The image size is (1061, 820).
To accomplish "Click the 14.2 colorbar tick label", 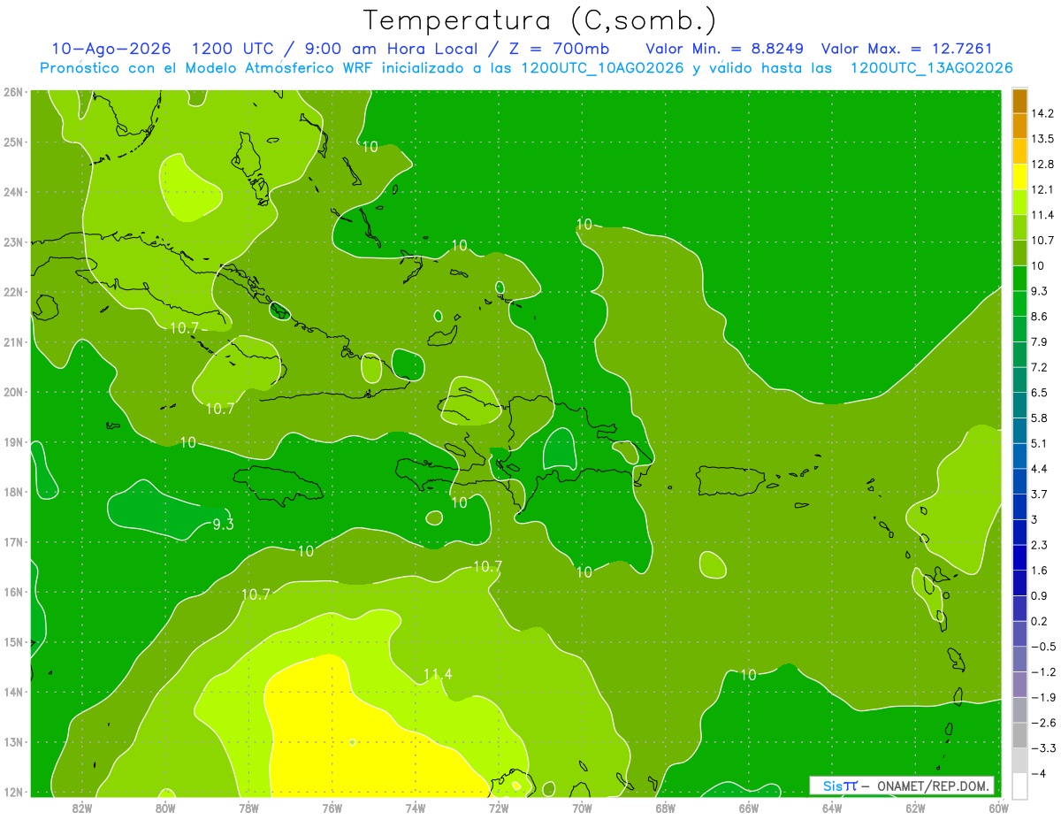I will (x=1042, y=113).
